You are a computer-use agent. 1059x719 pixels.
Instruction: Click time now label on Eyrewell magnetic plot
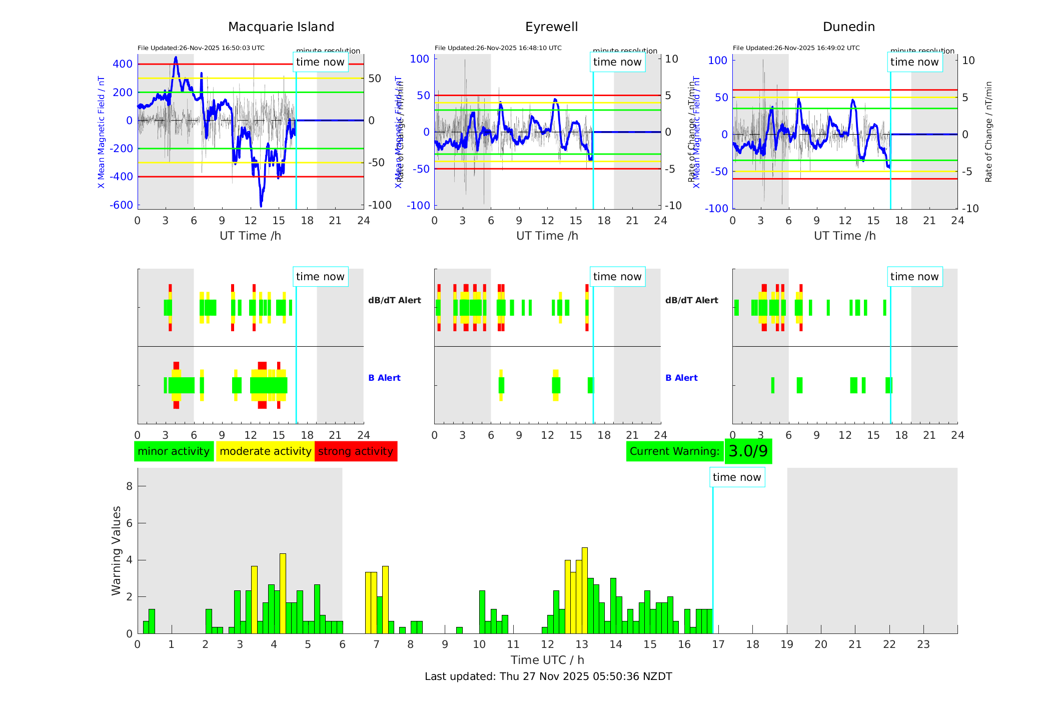(617, 62)
